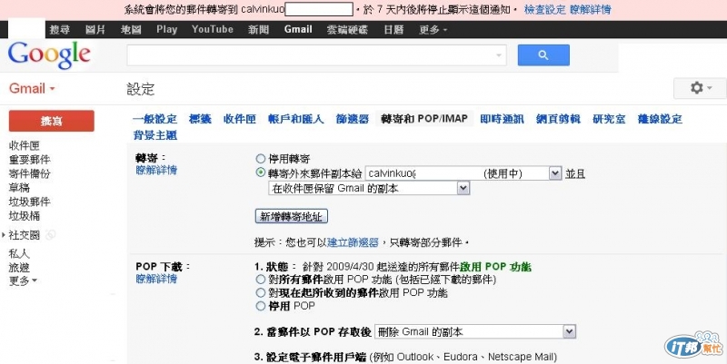727x364 pixels.
Task: Open the 私人 label in sidebar
Action: pos(19,254)
